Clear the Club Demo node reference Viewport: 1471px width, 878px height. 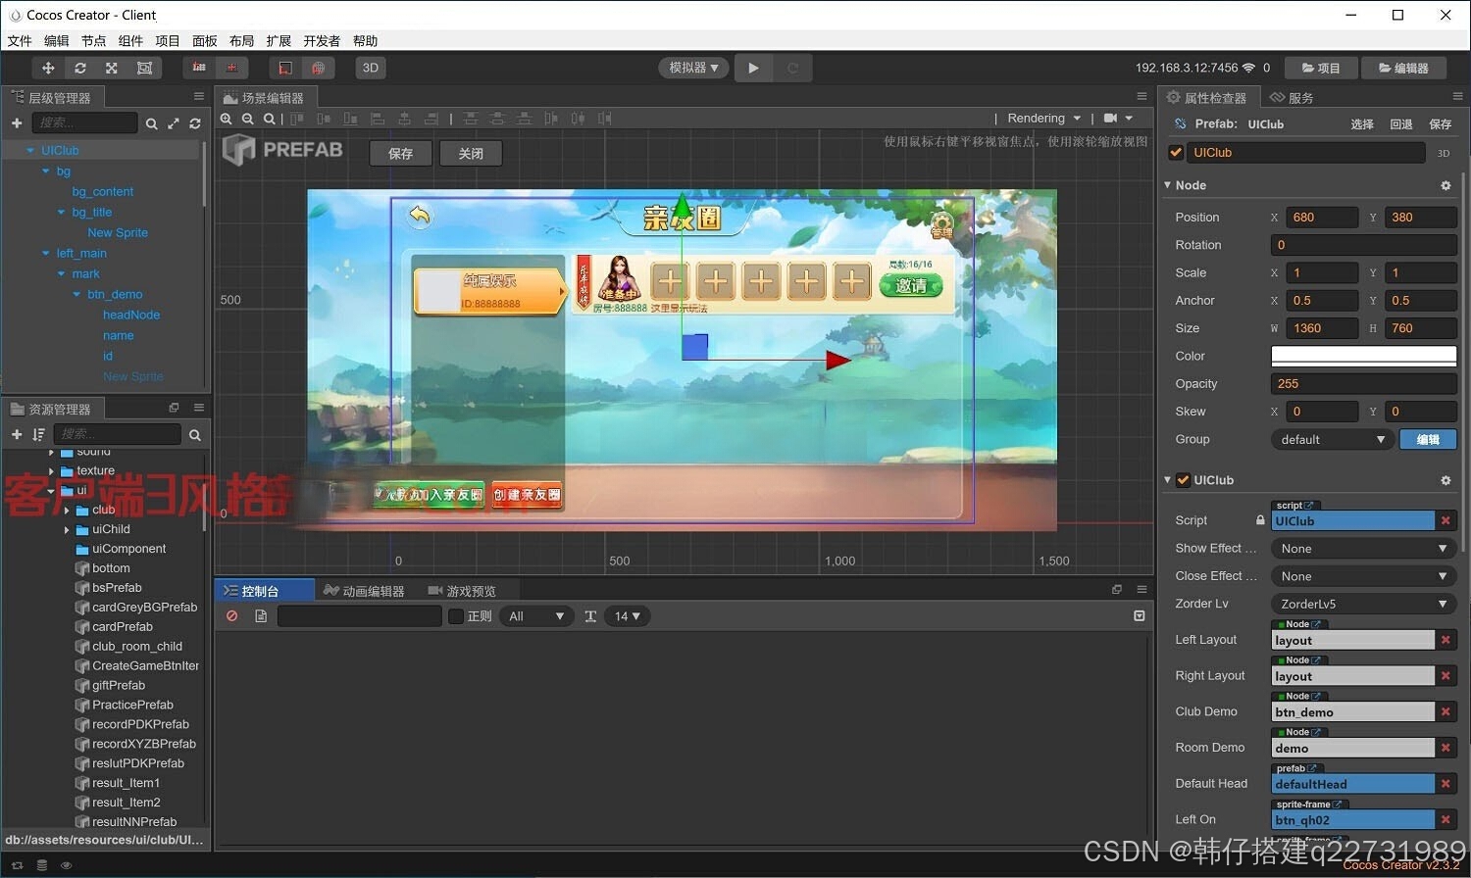click(x=1446, y=712)
